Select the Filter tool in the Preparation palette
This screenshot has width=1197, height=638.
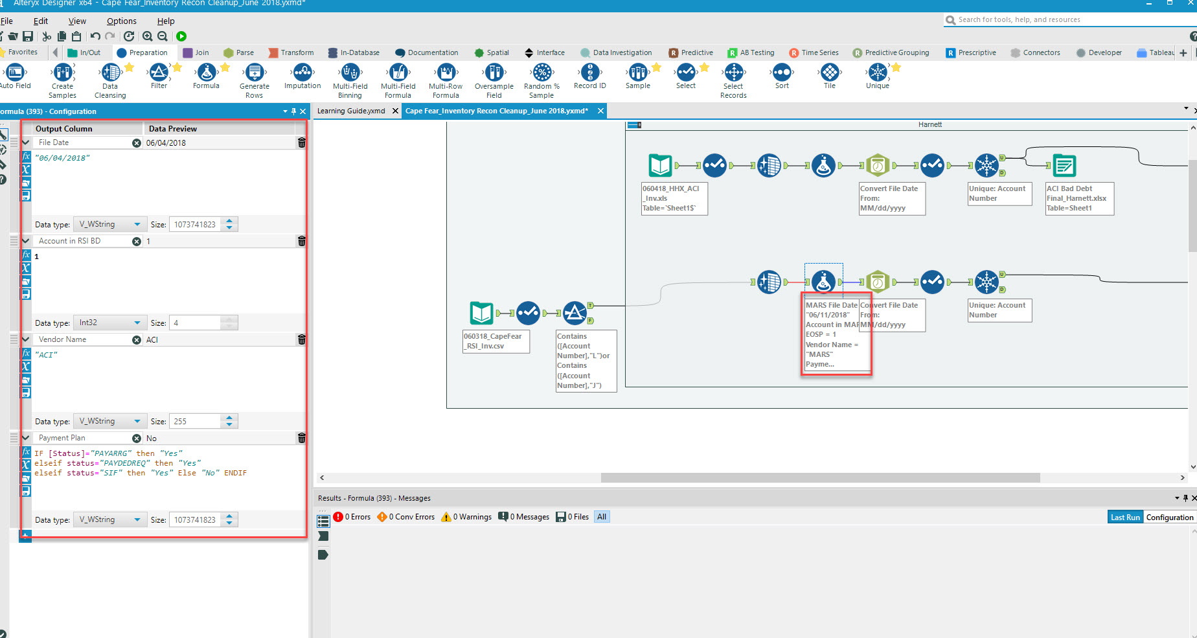(x=160, y=74)
